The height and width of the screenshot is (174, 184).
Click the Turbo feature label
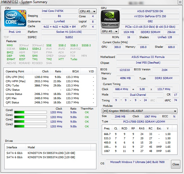tap(74, 59)
